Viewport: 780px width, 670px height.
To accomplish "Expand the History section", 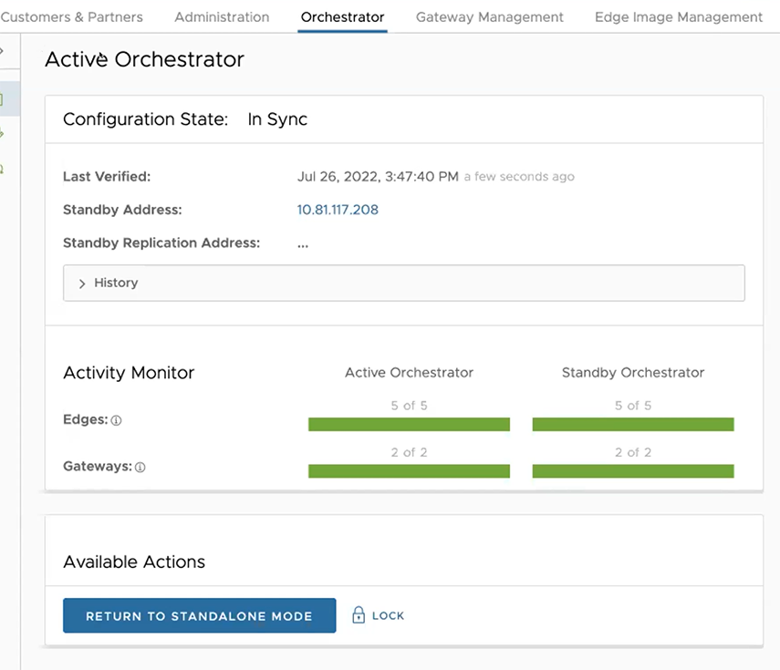I will coord(116,283).
